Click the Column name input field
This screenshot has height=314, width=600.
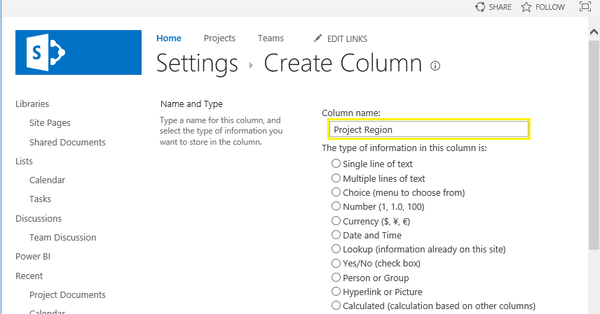click(x=428, y=129)
